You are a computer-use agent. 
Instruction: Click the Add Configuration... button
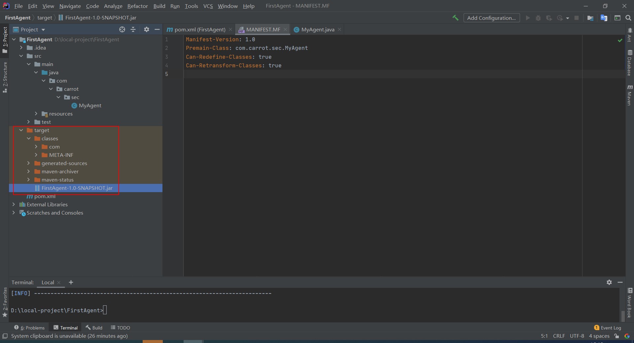click(x=492, y=18)
